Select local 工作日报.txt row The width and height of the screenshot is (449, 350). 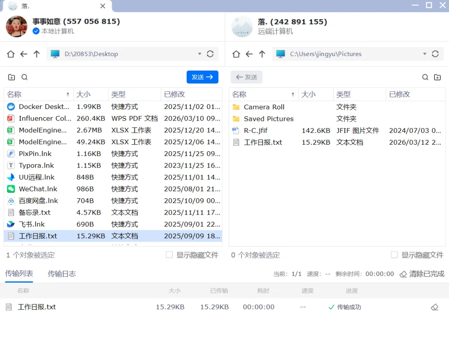point(113,236)
